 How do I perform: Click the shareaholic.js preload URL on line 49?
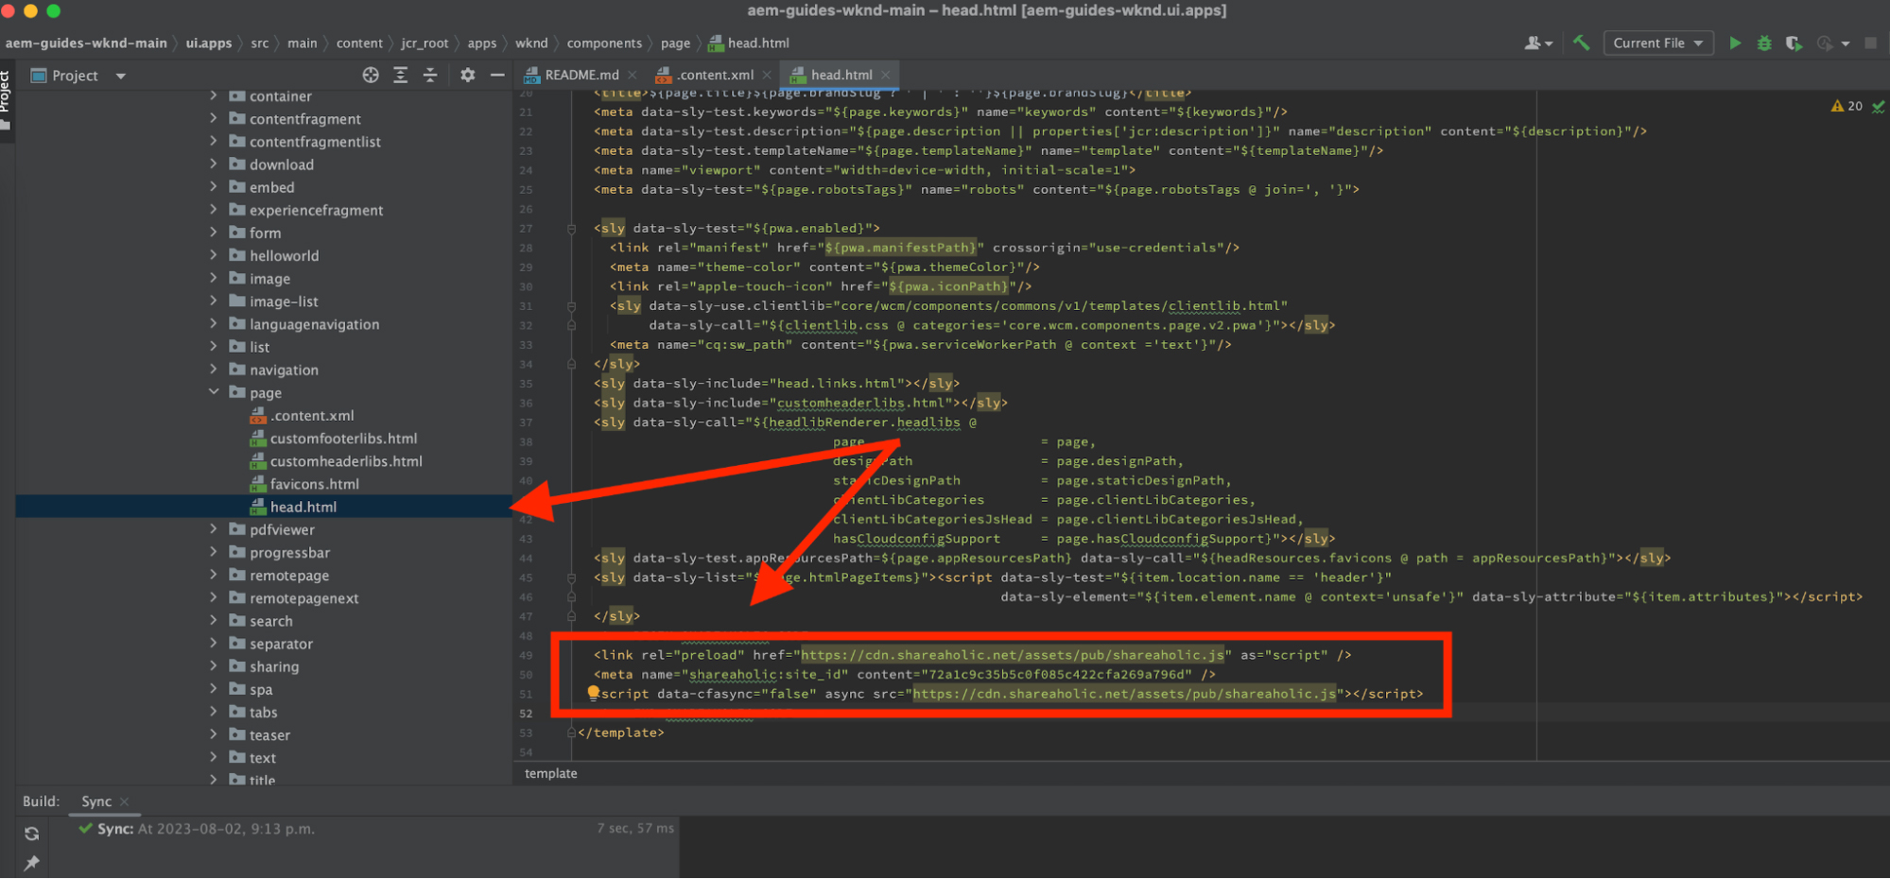1012,654
